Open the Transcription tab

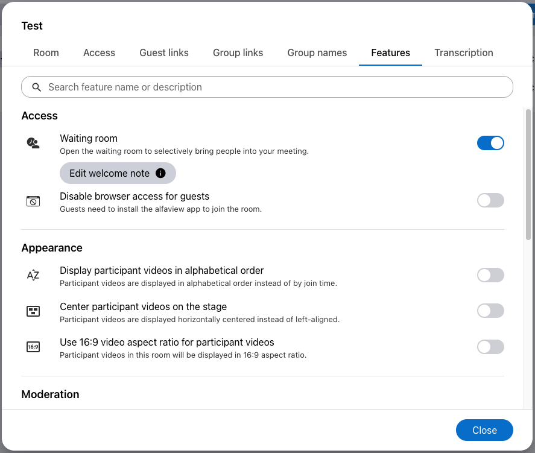(x=463, y=52)
